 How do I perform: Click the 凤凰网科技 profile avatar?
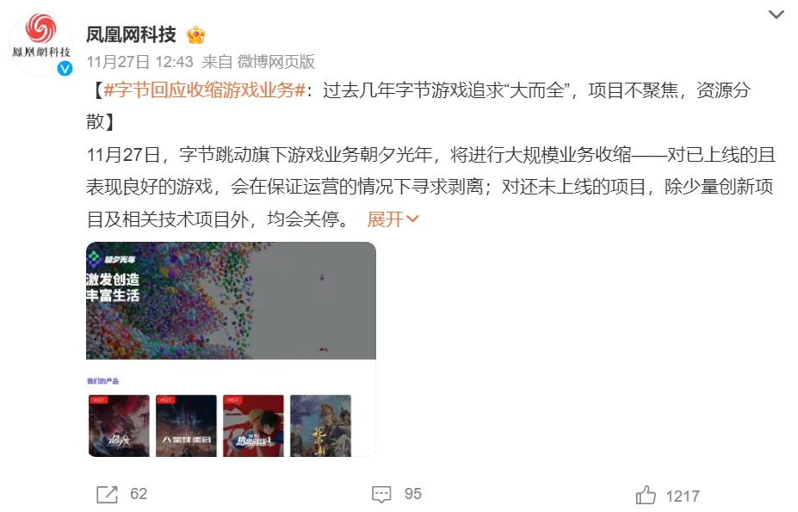tap(41, 43)
